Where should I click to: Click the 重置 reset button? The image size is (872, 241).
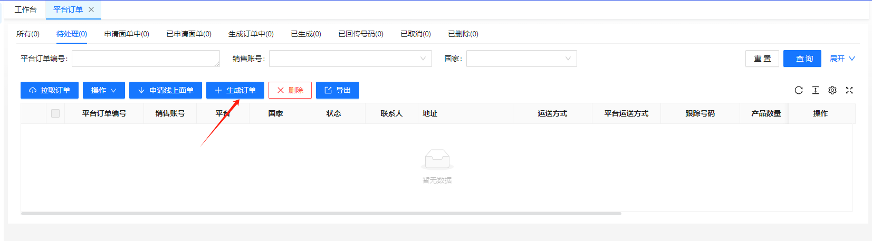point(762,59)
